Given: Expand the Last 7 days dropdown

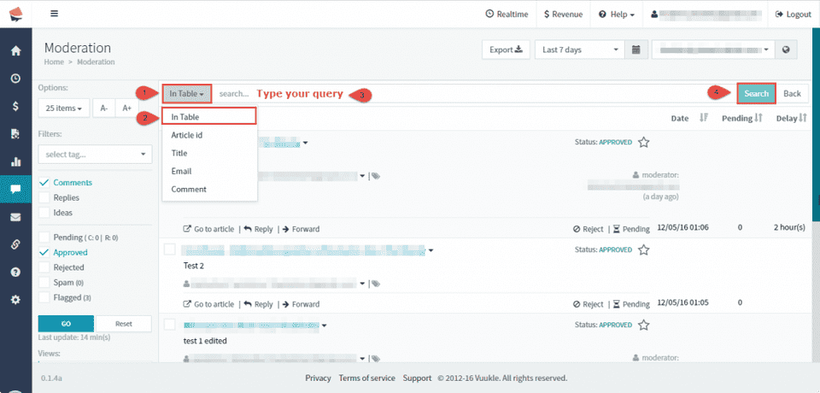Looking at the screenshot, I should click(580, 50).
